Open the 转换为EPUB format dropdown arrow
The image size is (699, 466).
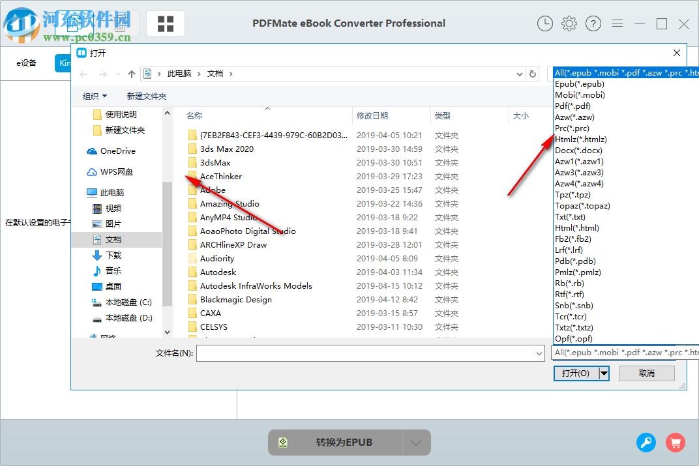[x=417, y=442]
